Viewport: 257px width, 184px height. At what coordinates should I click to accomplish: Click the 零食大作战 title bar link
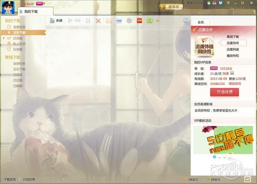(194, 3)
